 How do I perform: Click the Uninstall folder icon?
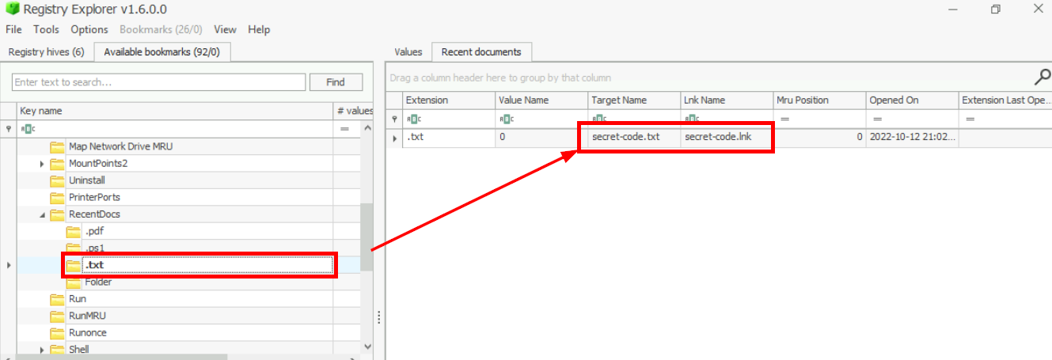coord(57,180)
